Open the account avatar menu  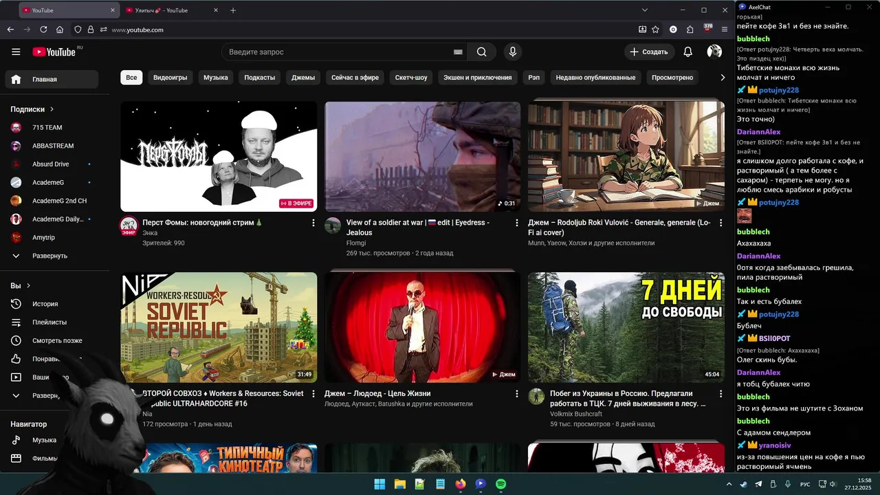tap(714, 52)
